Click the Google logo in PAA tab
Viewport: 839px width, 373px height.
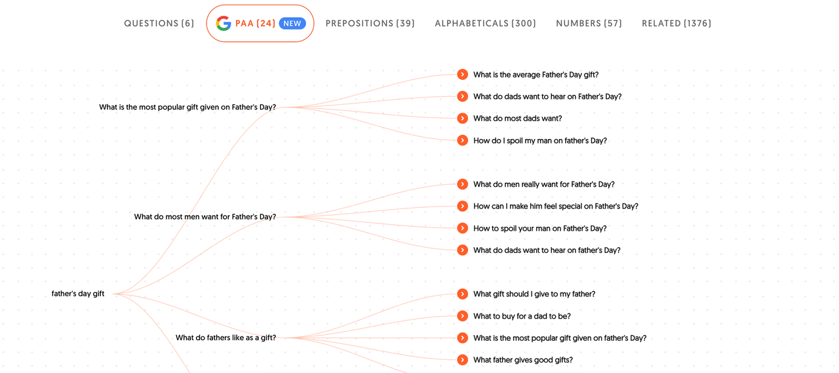(x=224, y=24)
